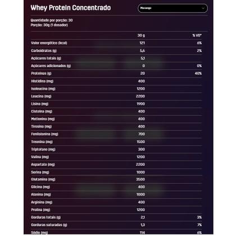Click the % VD* column header

click(197, 35)
